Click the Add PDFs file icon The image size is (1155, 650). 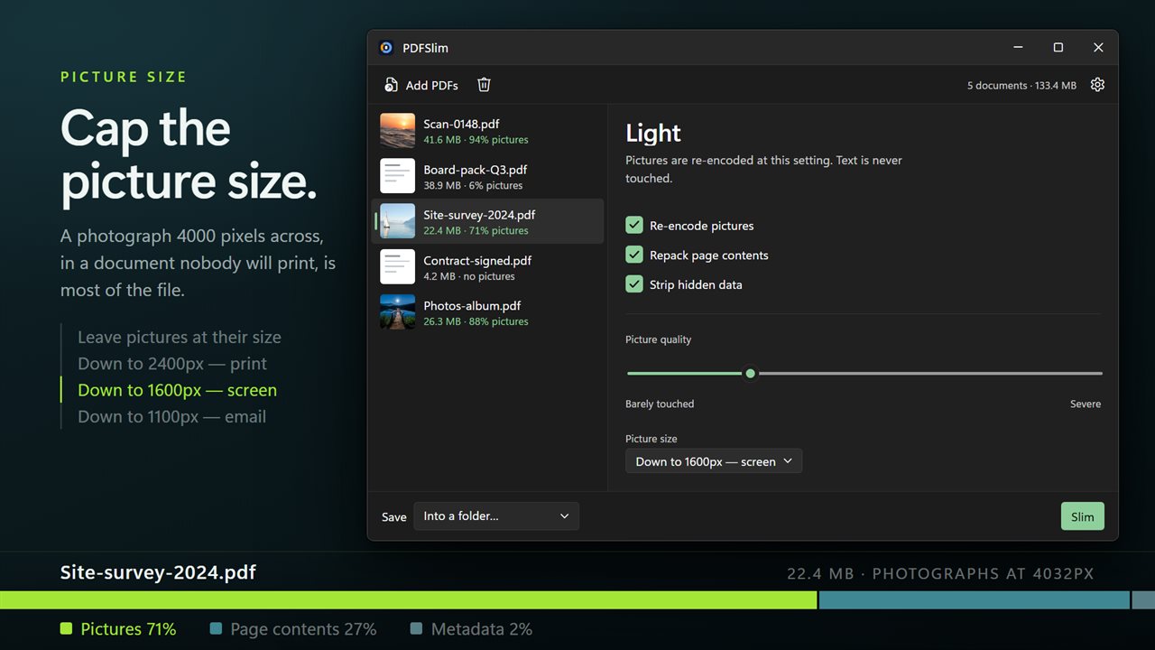(391, 85)
